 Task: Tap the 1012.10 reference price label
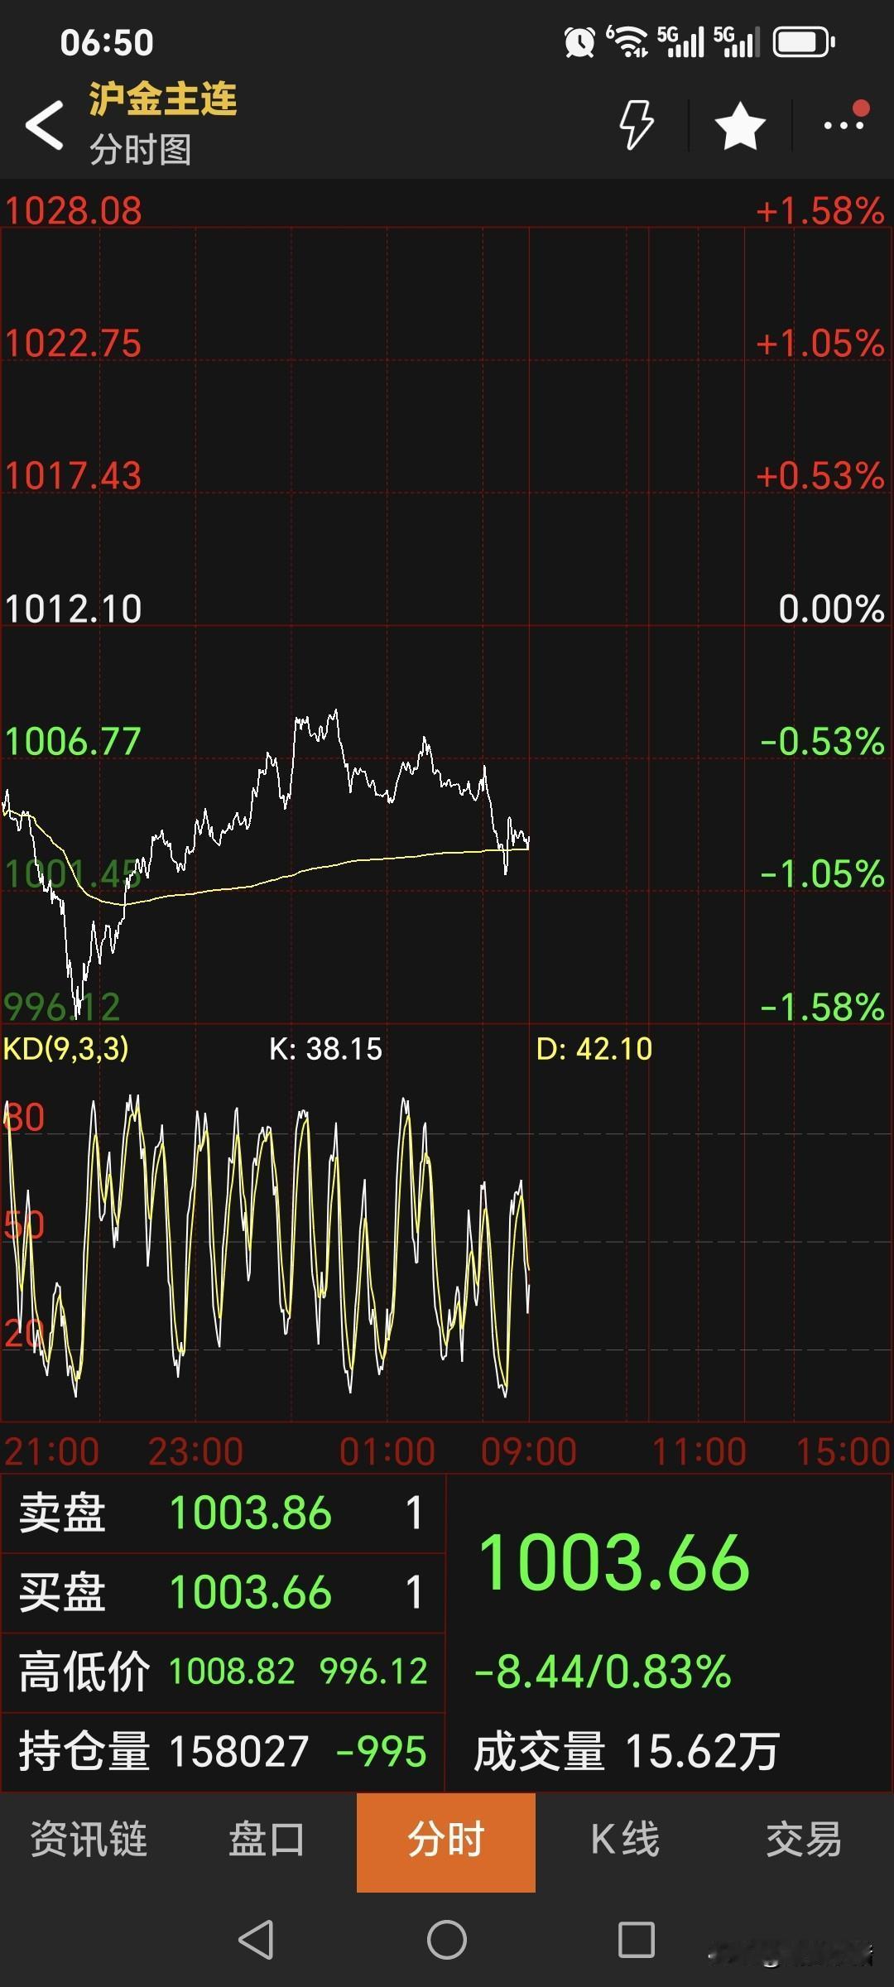click(x=73, y=609)
